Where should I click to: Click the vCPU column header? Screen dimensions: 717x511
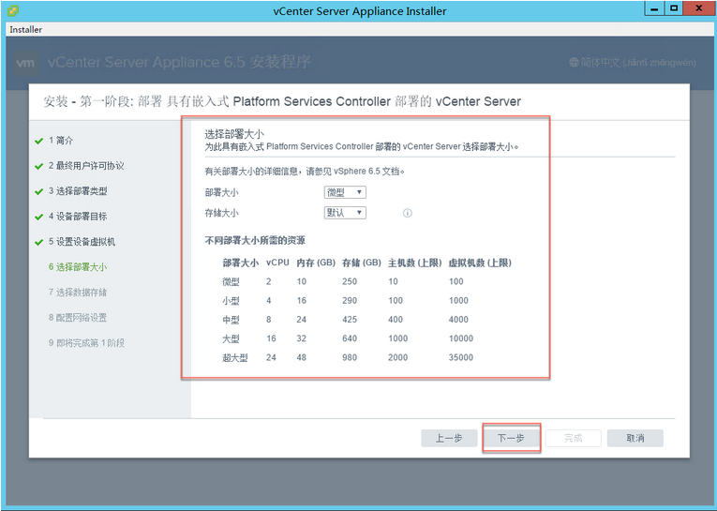[x=277, y=263]
